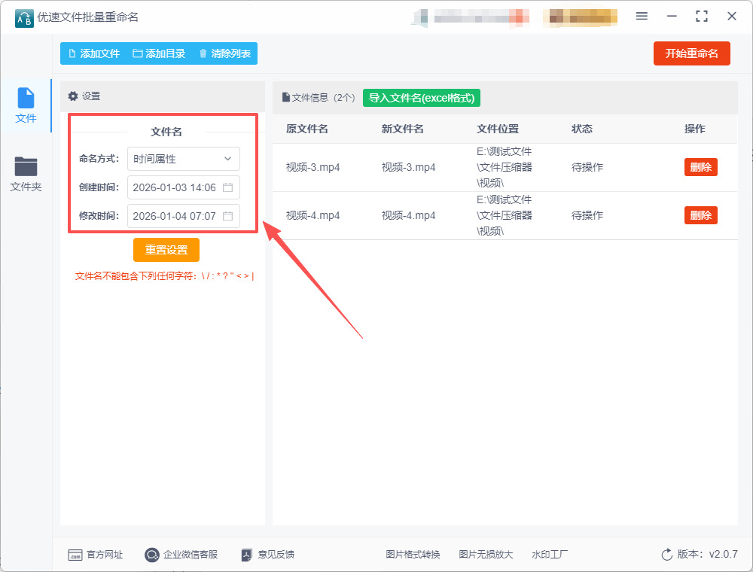Click the 文件信息 (2个) label
The image size is (753, 572).
pos(323,98)
